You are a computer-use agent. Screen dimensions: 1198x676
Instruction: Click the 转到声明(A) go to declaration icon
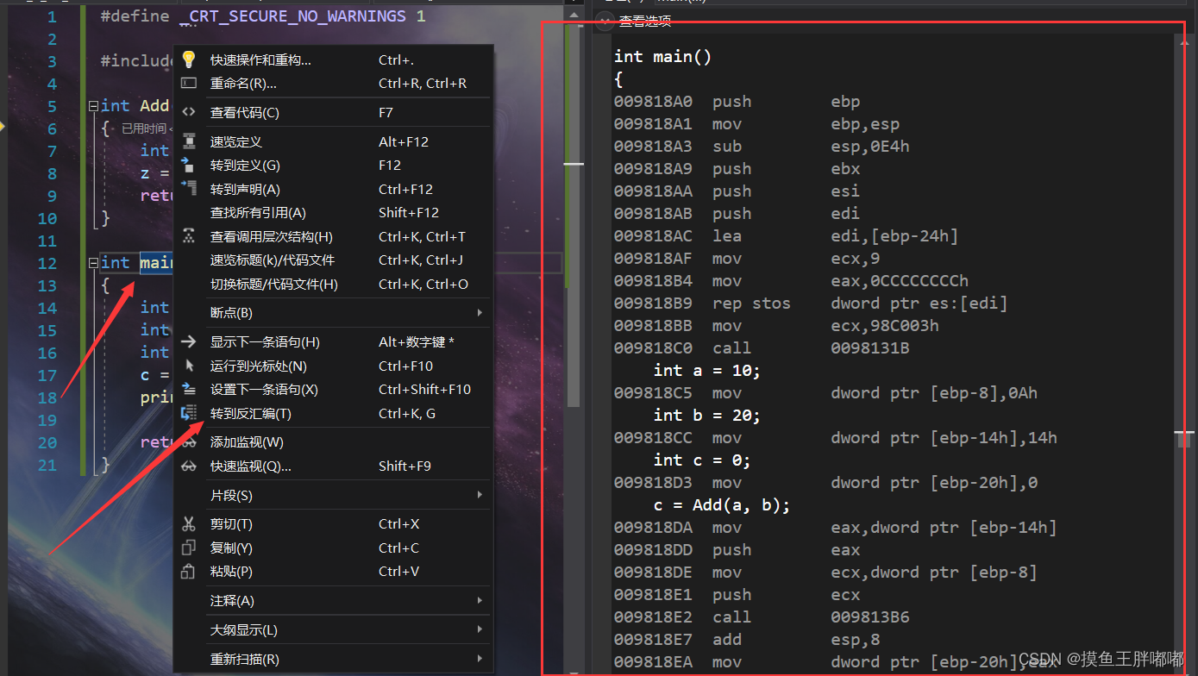click(189, 189)
